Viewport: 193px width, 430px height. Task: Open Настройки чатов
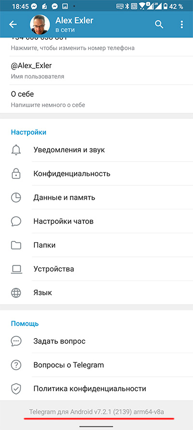(96, 221)
